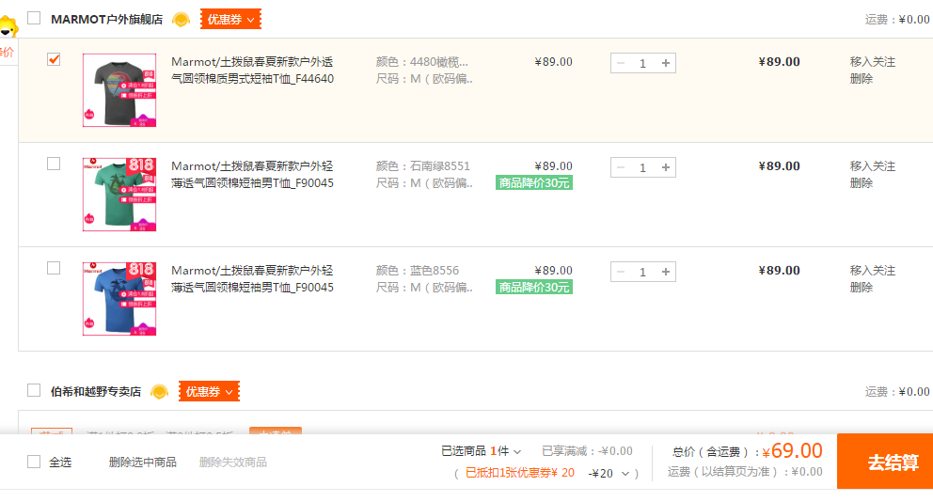Click 删除 for 石南绿8551 T-shirt
The width and height of the screenshot is (933, 502).
861,183
